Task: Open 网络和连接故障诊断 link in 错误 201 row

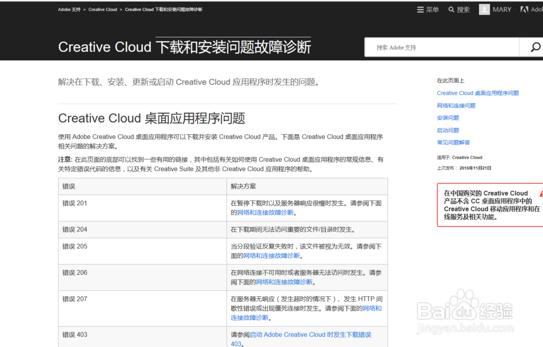Action: [x=266, y=213]
